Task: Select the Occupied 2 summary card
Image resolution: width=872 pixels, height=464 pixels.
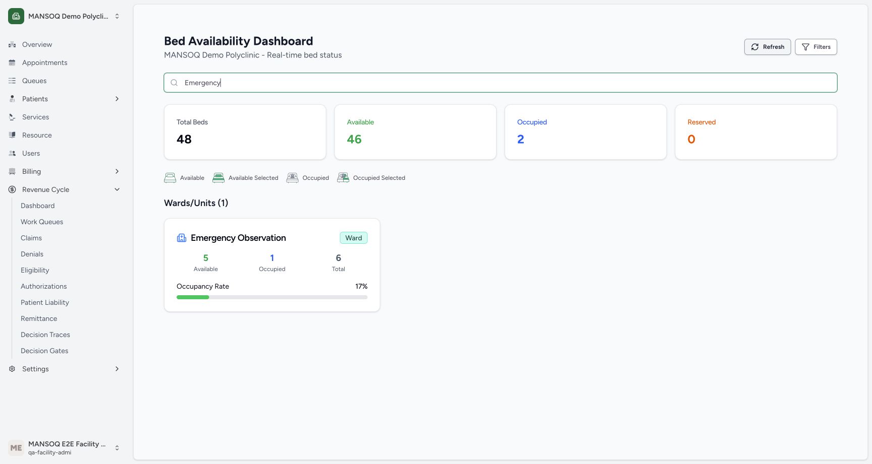Action: point(586,132)
